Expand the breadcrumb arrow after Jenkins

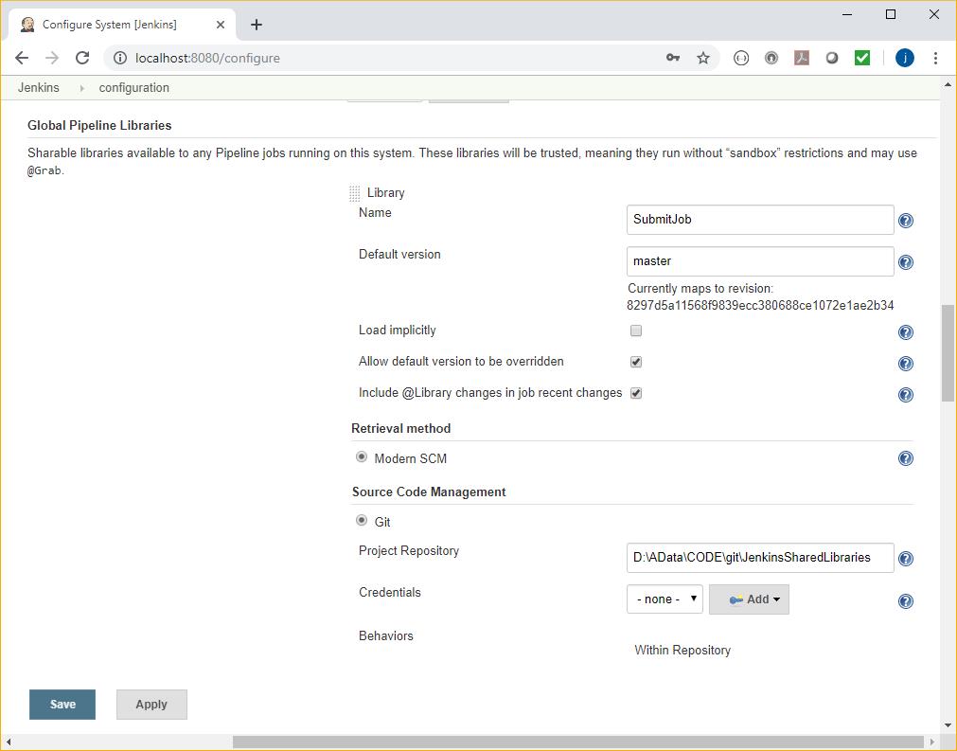[x=81, y=88]
